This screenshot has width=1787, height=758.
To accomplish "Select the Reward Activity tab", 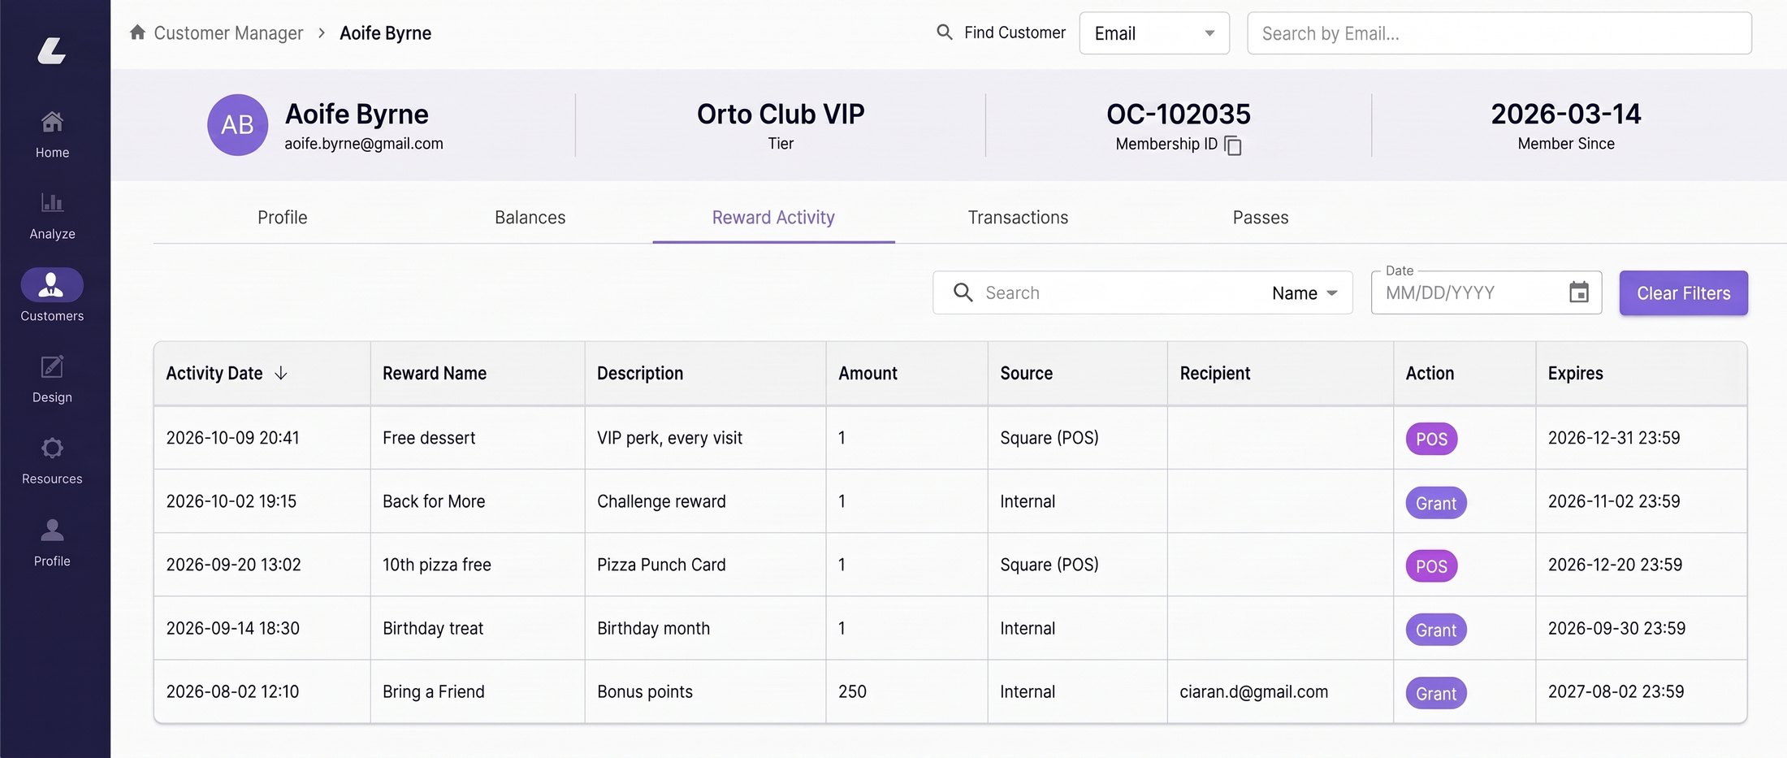I will (773, 218).
